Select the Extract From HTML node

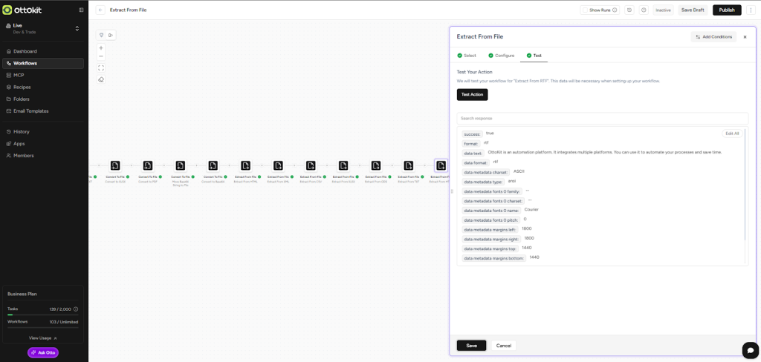(245, 166)
